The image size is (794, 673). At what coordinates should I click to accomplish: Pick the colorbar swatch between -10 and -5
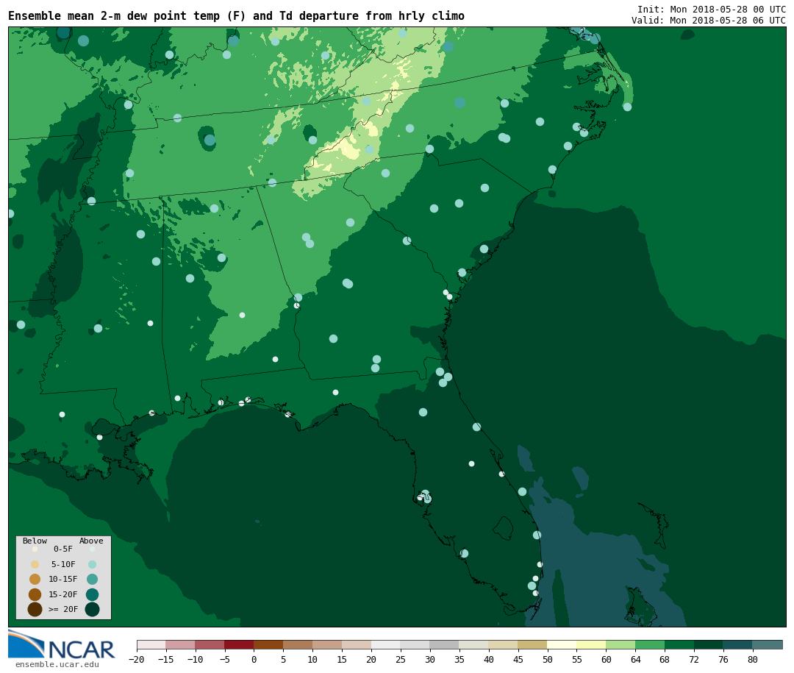tap(210, 644)
